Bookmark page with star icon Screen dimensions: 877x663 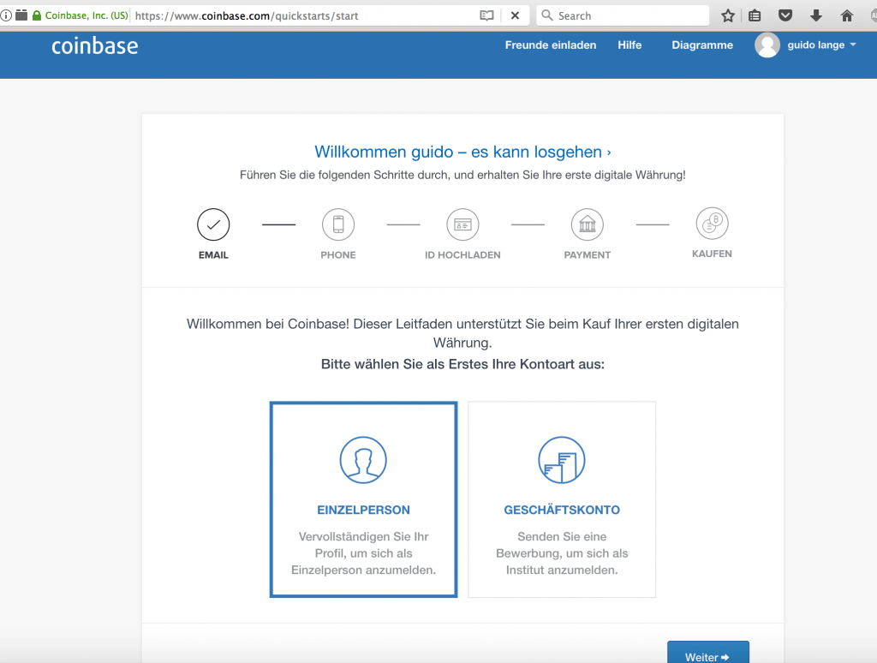(728, 15)
